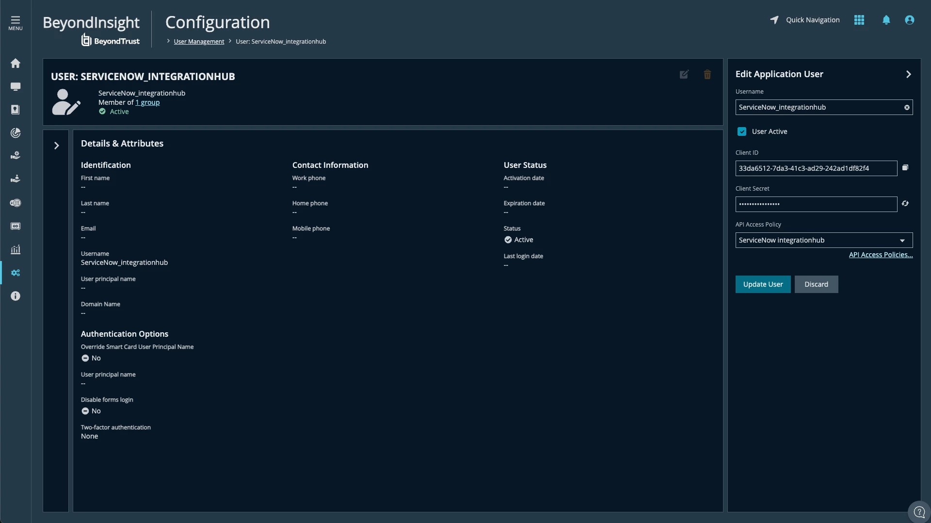Viewport: 931px width, 523px height.
Task: Open the 1 group membership link
Action: point(147,102)
